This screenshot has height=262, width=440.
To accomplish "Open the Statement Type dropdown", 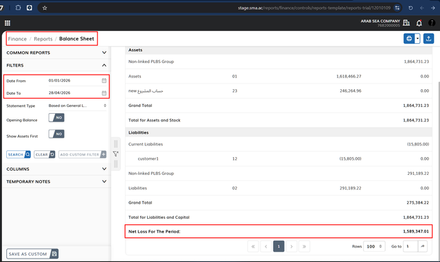I will (x=78, y=106).
